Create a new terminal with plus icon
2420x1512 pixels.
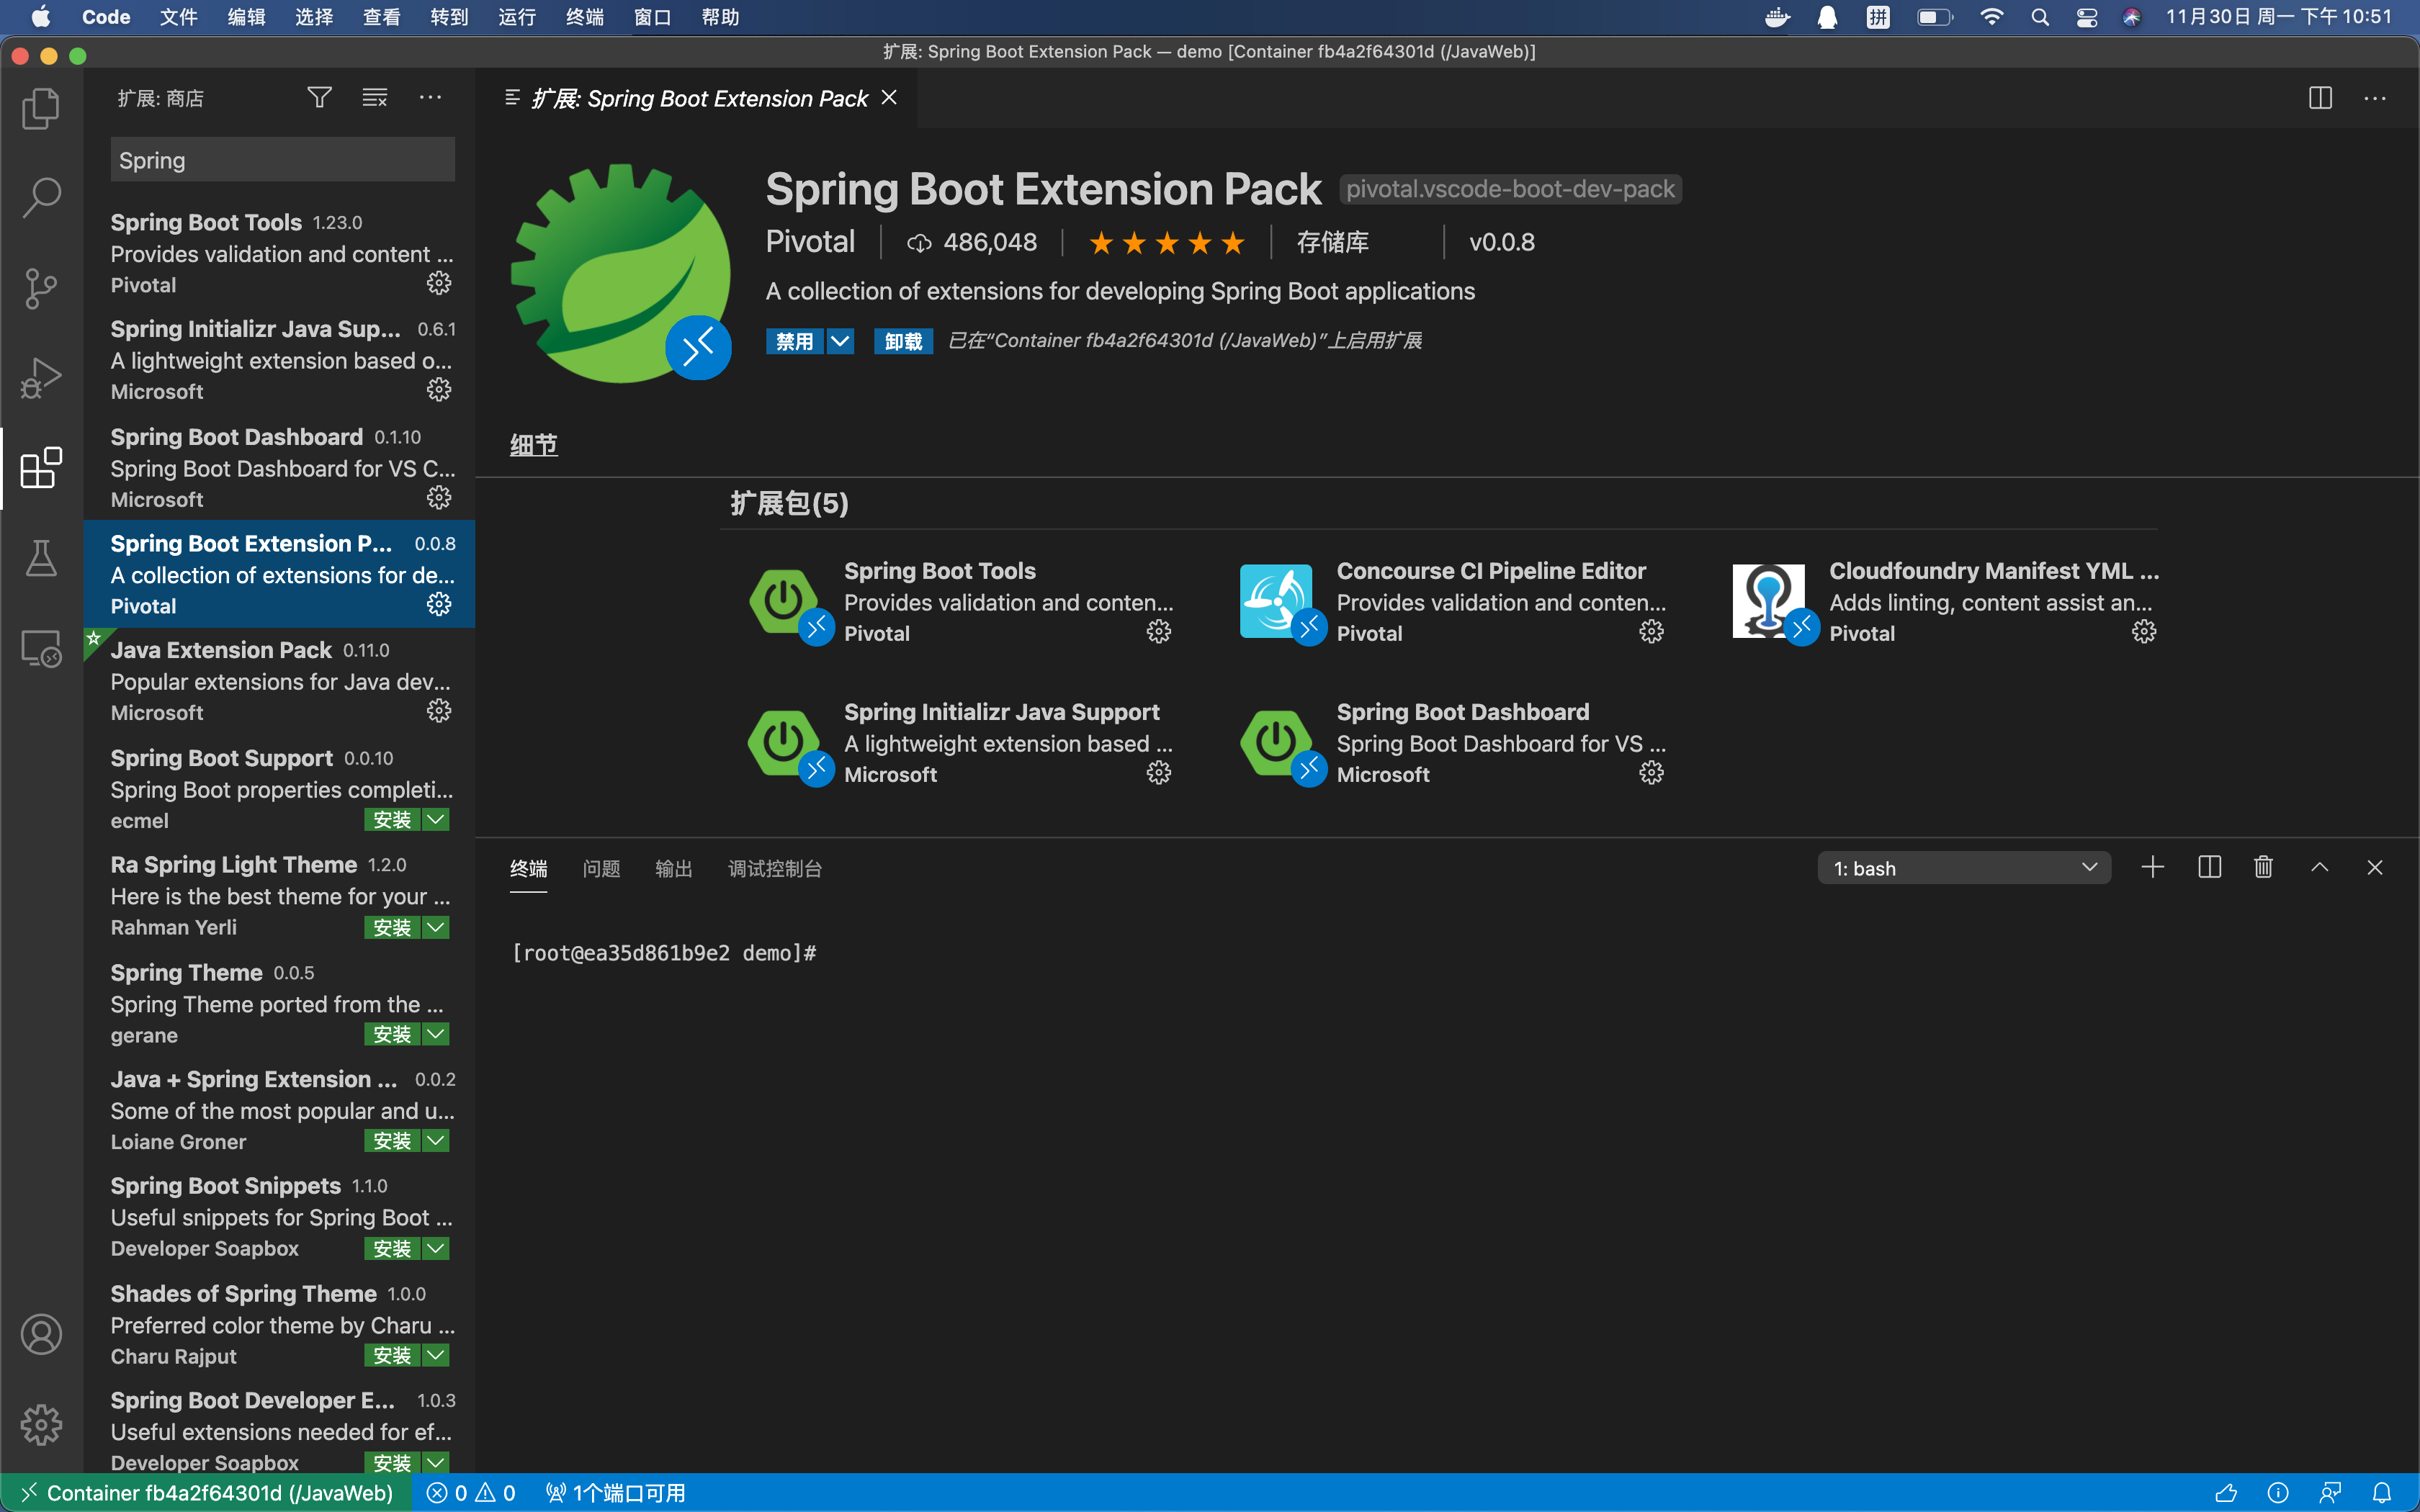(x=2153, y=867)
